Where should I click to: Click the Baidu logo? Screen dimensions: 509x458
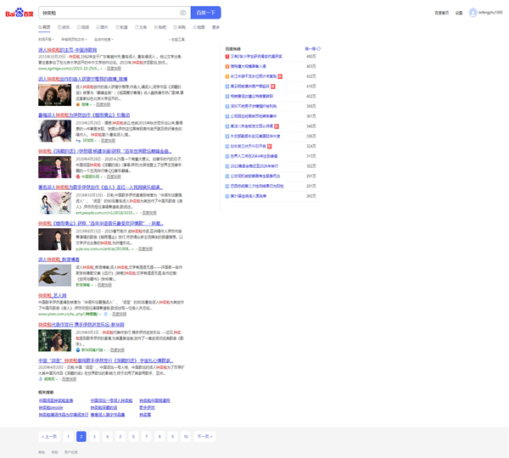(21, 13)
